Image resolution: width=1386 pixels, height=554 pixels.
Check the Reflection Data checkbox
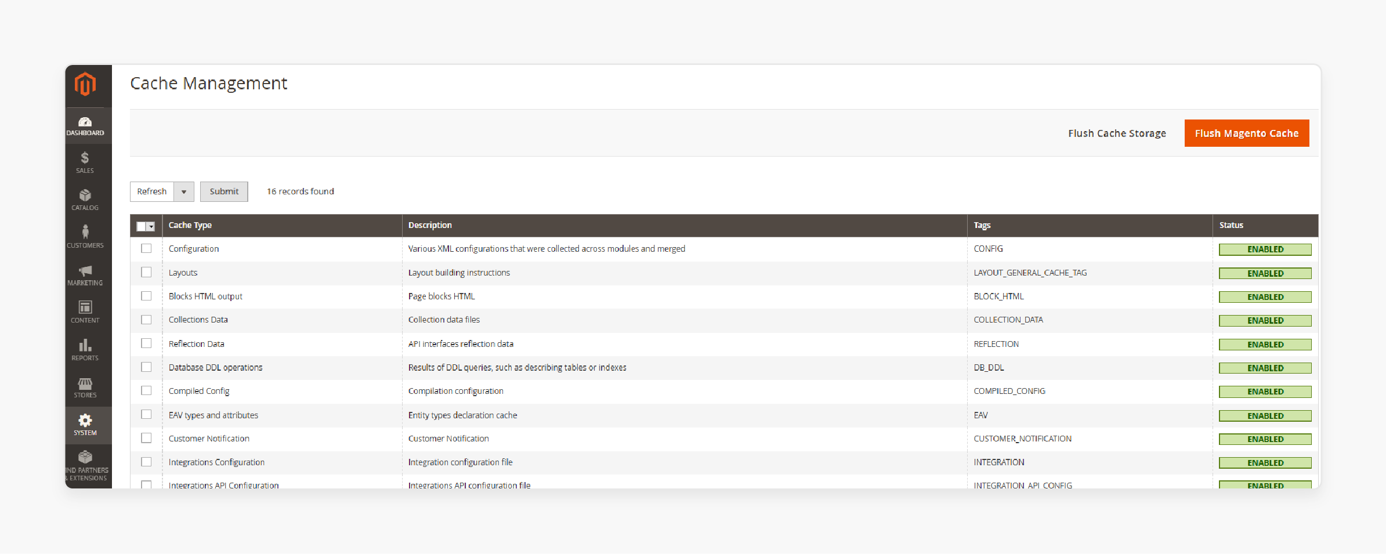coord(146,343)
